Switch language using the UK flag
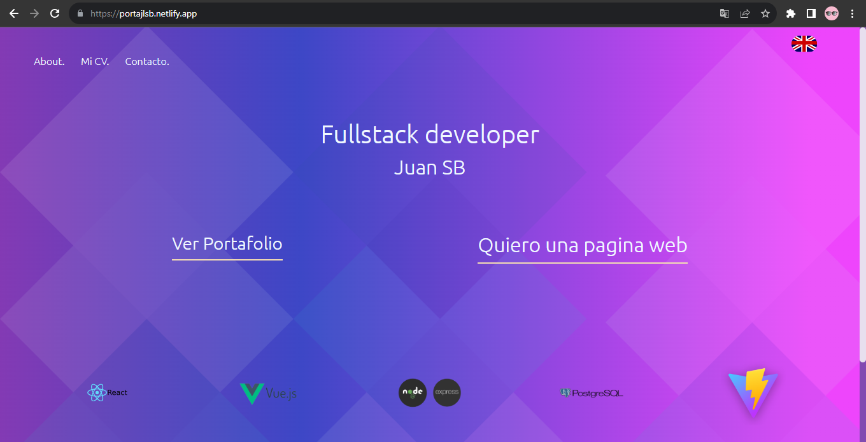The height and width of the screenshot is (442, 866). coord(804,43)
